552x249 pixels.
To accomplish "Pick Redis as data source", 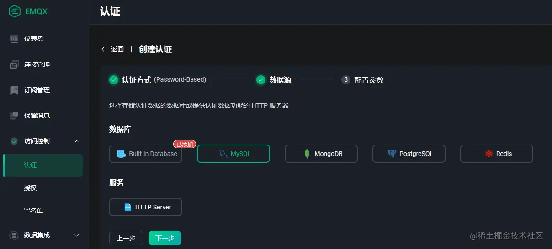I will tap(497, 154).
